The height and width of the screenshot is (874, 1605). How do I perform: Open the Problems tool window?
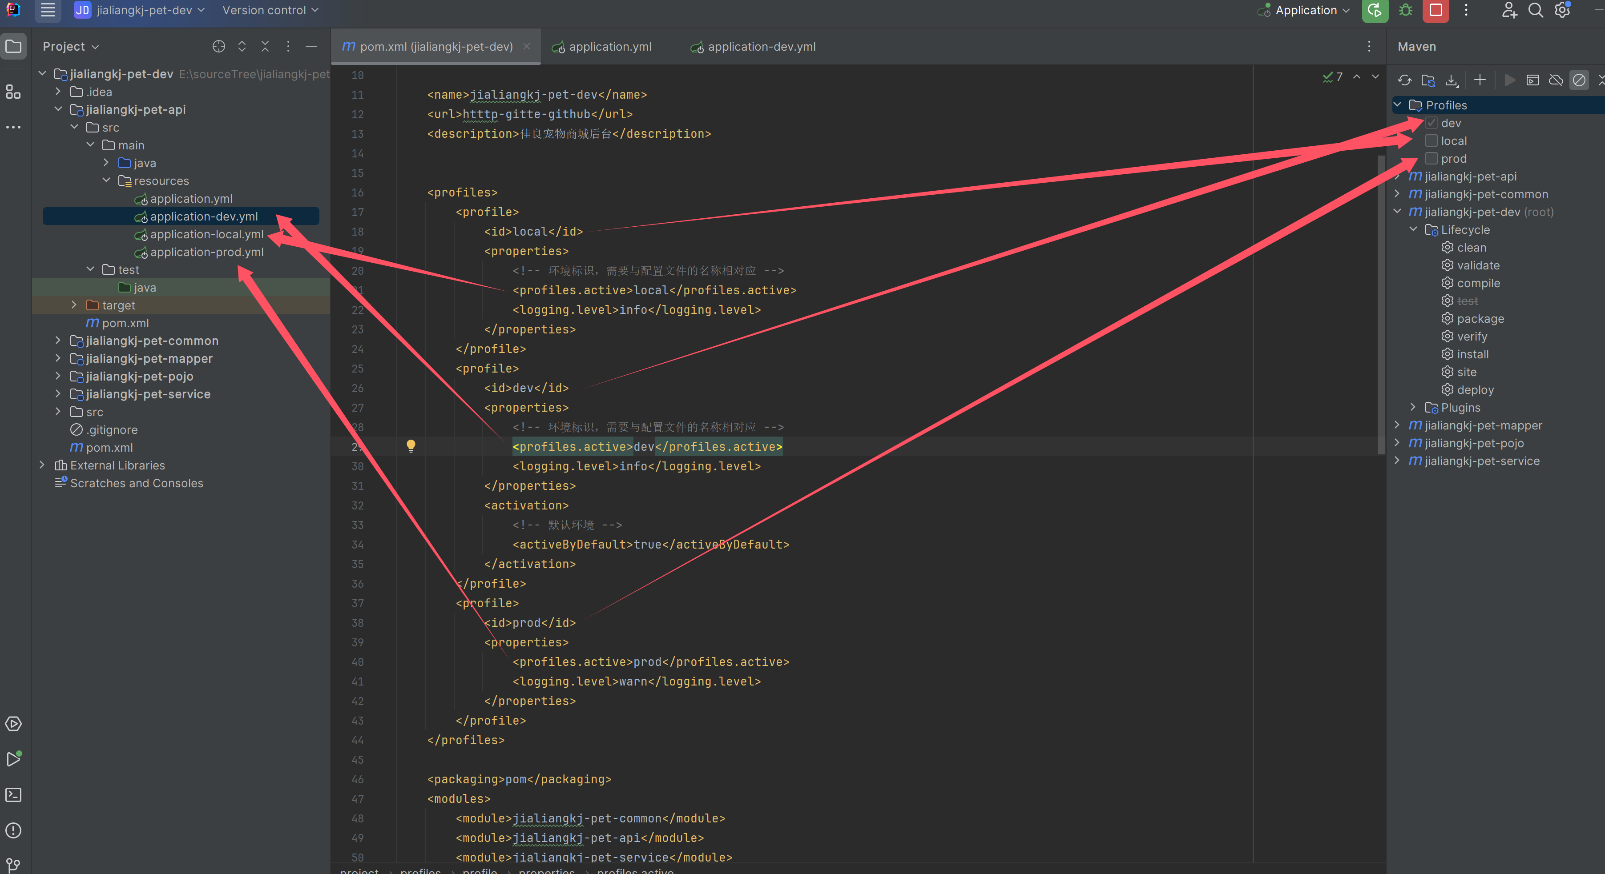click(x=13, y=830)
